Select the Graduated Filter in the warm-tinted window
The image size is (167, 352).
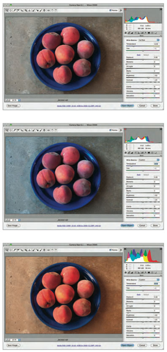pyautogui.click(x=44, y=250)
